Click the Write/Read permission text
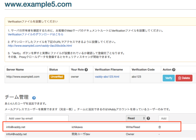Screen dimensions: 196x140 [x=133, y=127]
